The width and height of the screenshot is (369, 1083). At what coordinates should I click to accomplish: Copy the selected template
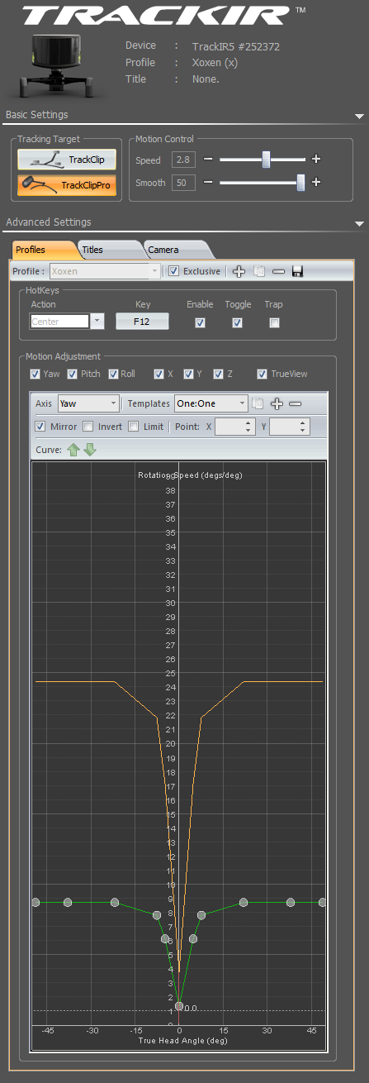[x=258, y=403]
